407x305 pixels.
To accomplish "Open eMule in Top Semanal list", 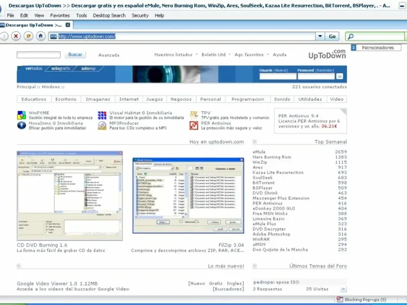I will pyautogui.click(x=259, y=151).
